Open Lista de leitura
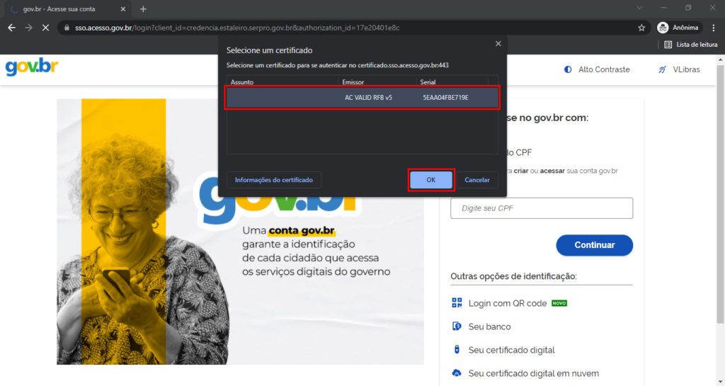Image resolution: width=725 pixels, height=386 pixels. tap(691, 45)
